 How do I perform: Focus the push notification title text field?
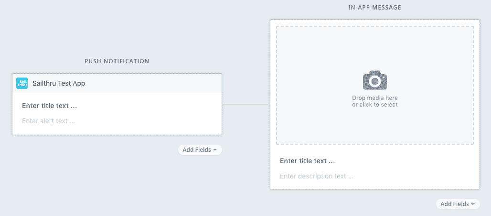[50, 106]
